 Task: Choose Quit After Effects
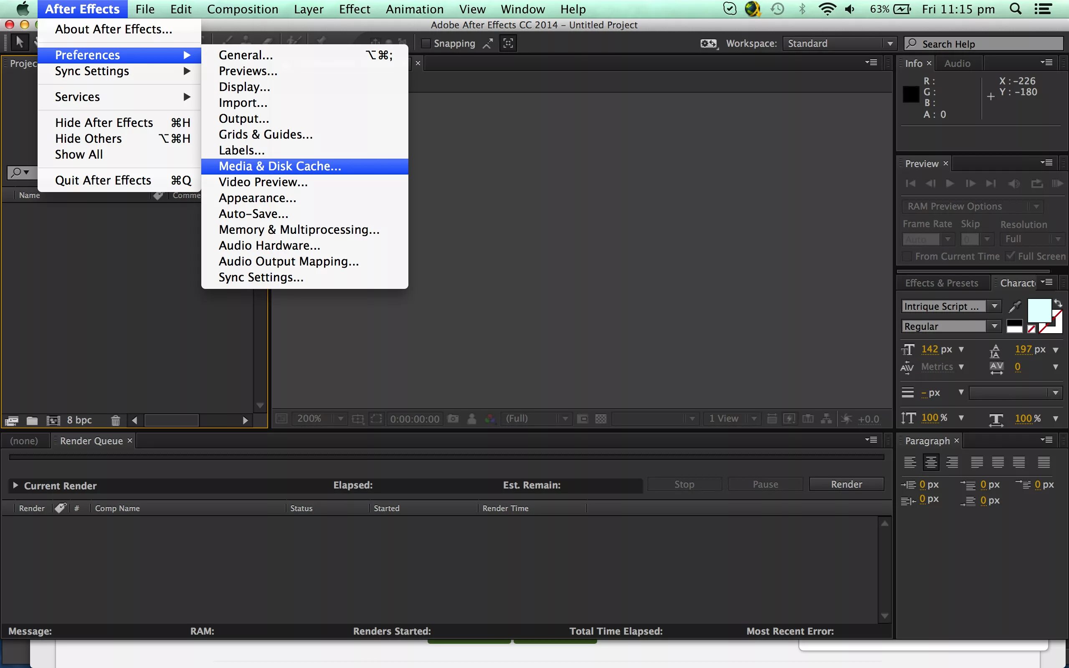119,180
